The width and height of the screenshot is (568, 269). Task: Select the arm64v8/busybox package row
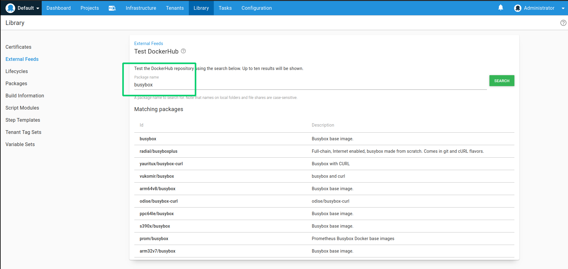(x=324, y=189)
